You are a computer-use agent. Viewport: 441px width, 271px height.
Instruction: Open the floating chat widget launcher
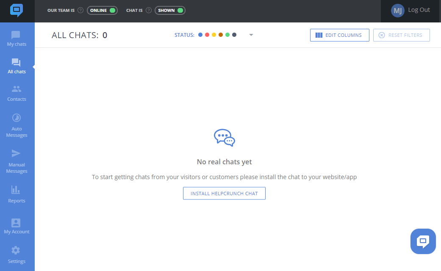[423, 241]
